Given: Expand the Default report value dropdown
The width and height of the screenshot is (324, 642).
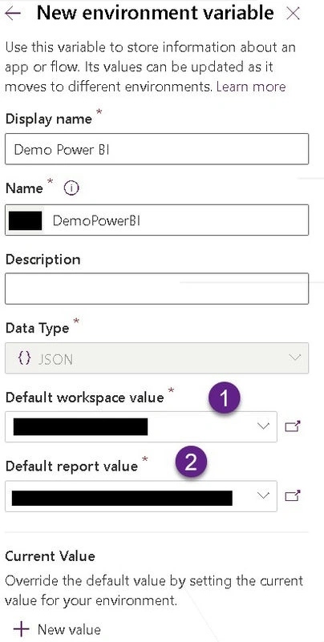Looking at the screenshot, I should (141, 496).
